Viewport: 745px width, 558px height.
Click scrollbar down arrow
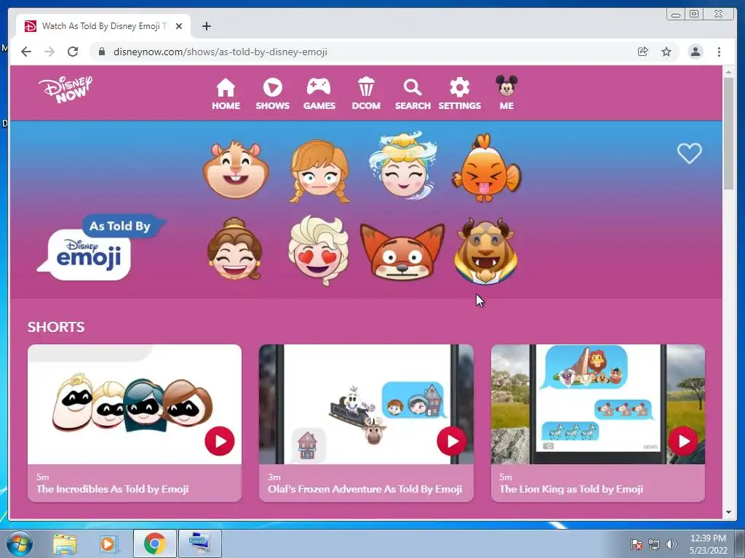(x=728, y=512)
